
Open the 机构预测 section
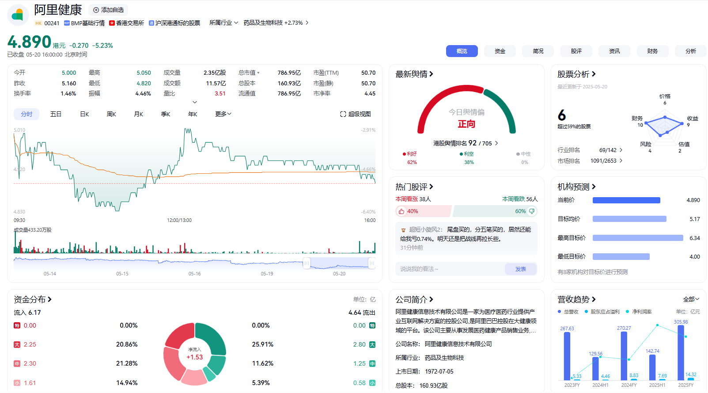[576, 187]
